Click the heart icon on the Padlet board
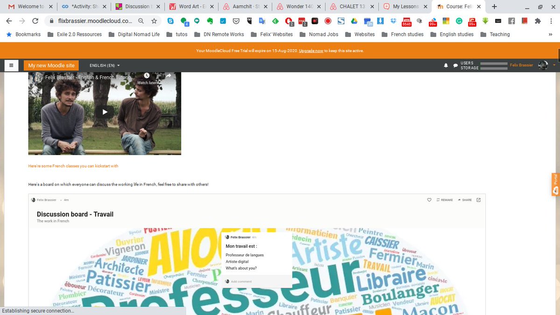Viewport: 560px width, 315px height. tap(429, 200)
